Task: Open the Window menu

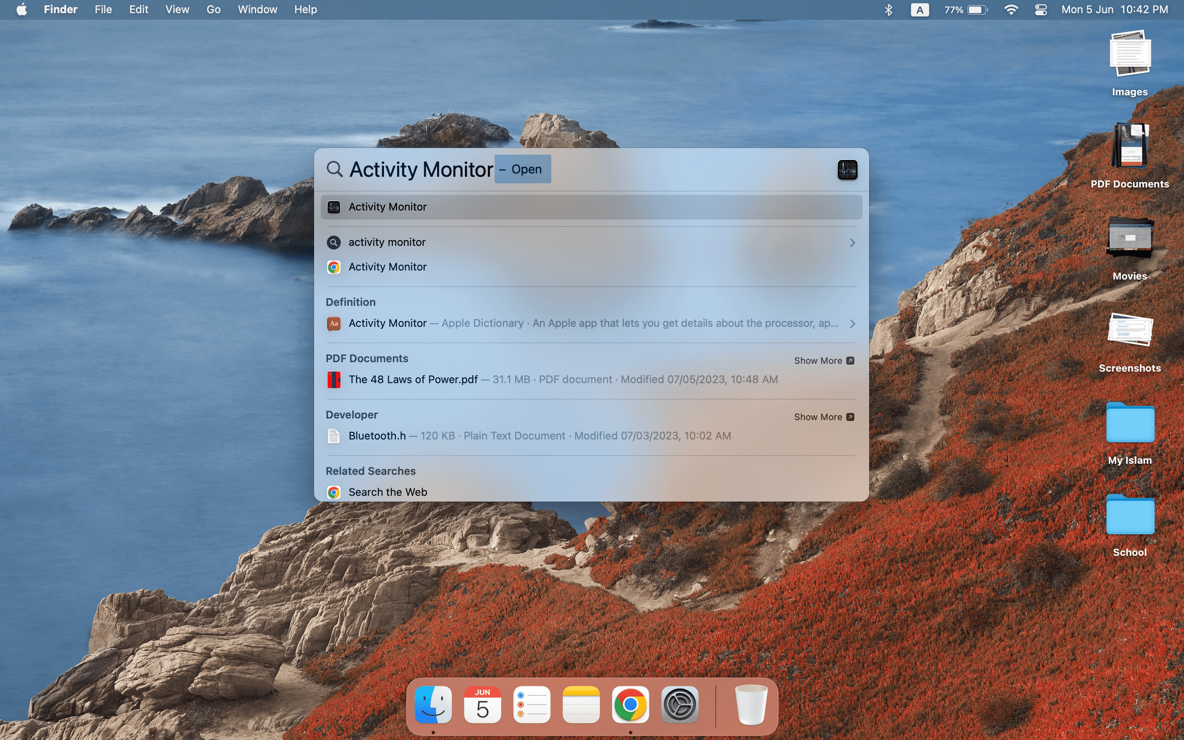Action: coord(257,10)
